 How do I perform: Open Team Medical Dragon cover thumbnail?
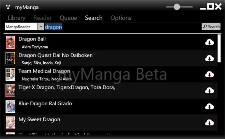[10, 74]
